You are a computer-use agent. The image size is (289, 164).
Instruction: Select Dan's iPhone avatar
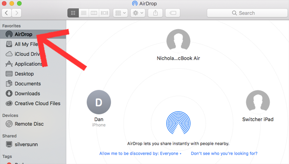(98, 102)
